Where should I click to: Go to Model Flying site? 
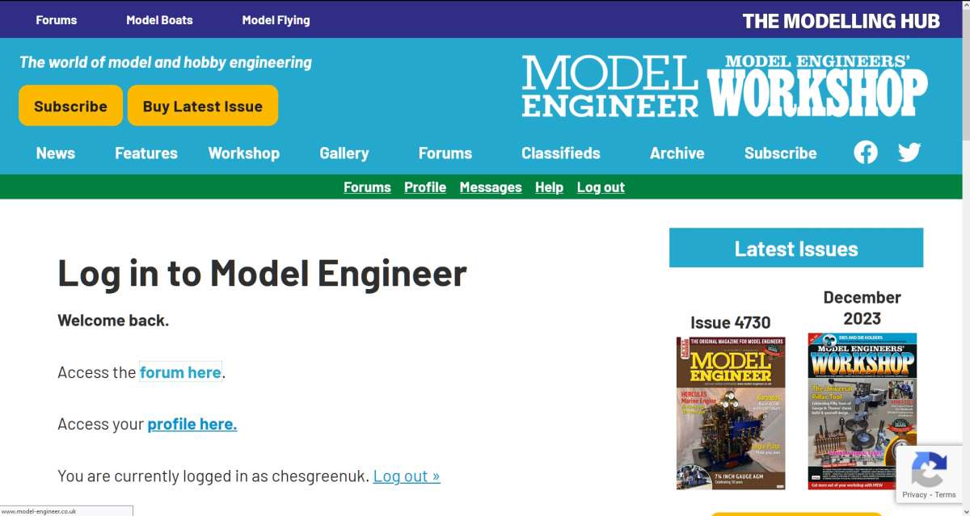point(276,20)
